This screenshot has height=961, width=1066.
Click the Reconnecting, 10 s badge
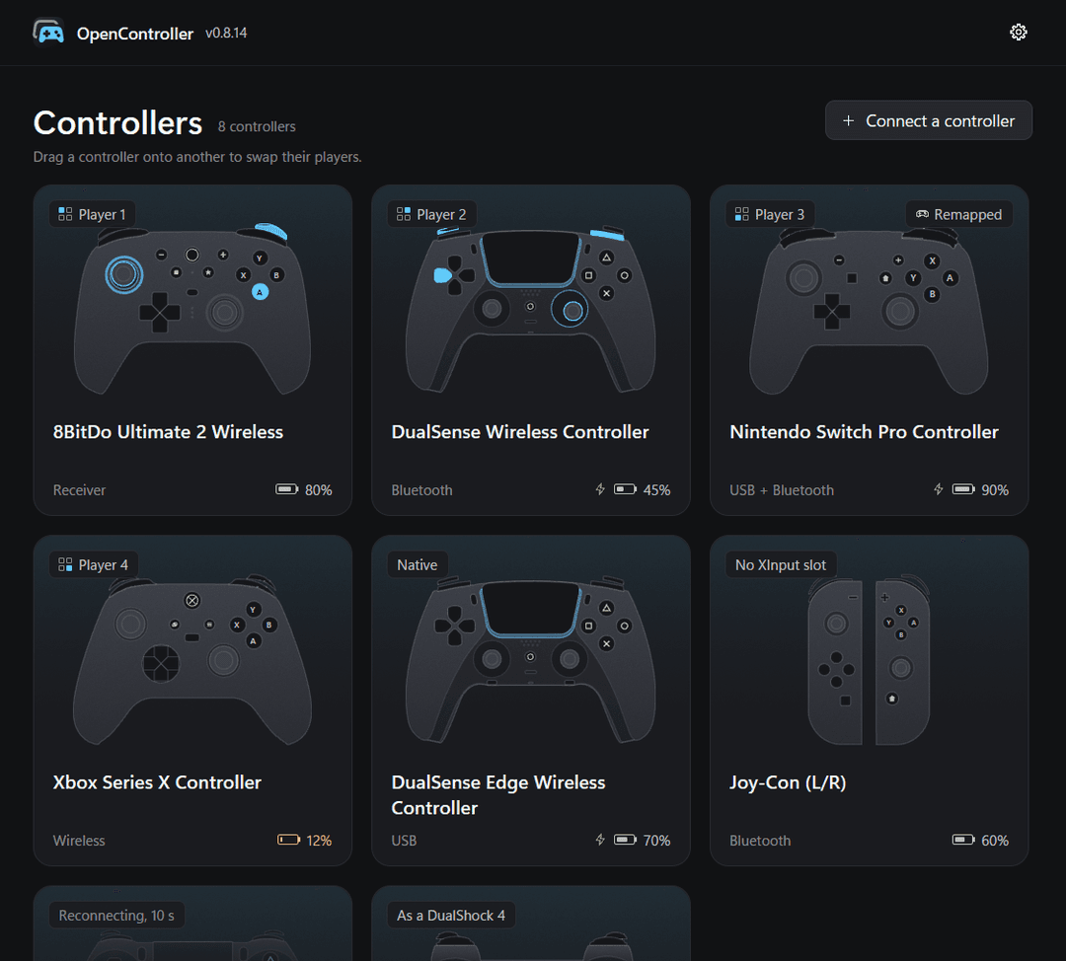[116, 916]
